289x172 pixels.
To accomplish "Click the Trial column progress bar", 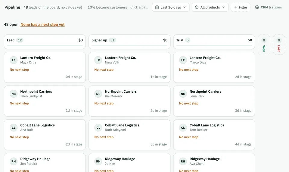I will pyautogui.click(x=214, y=45).
